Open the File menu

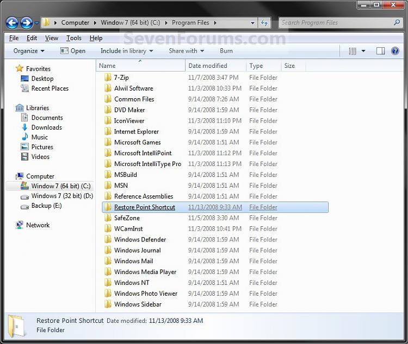coord(14,38)
